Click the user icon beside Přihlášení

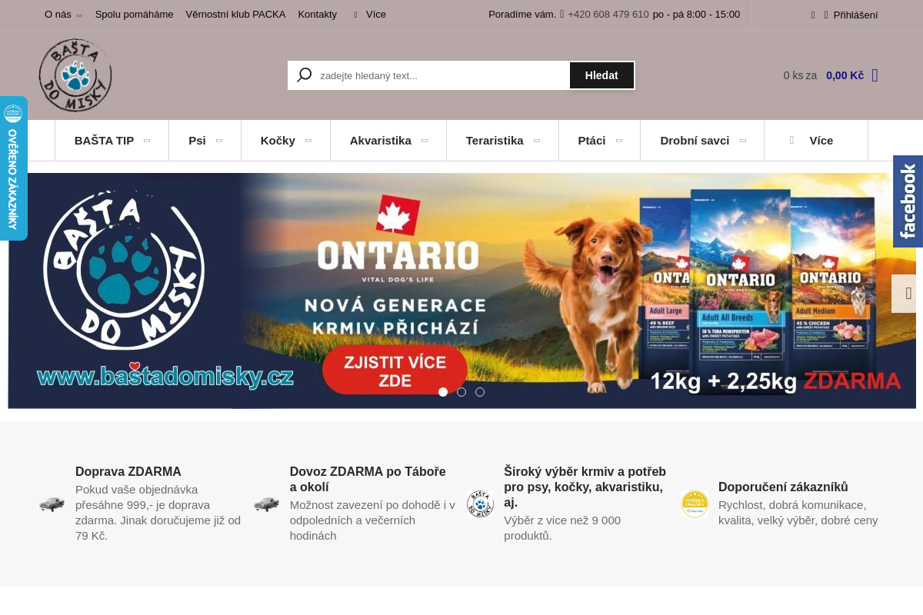click(x=826, y=15)
